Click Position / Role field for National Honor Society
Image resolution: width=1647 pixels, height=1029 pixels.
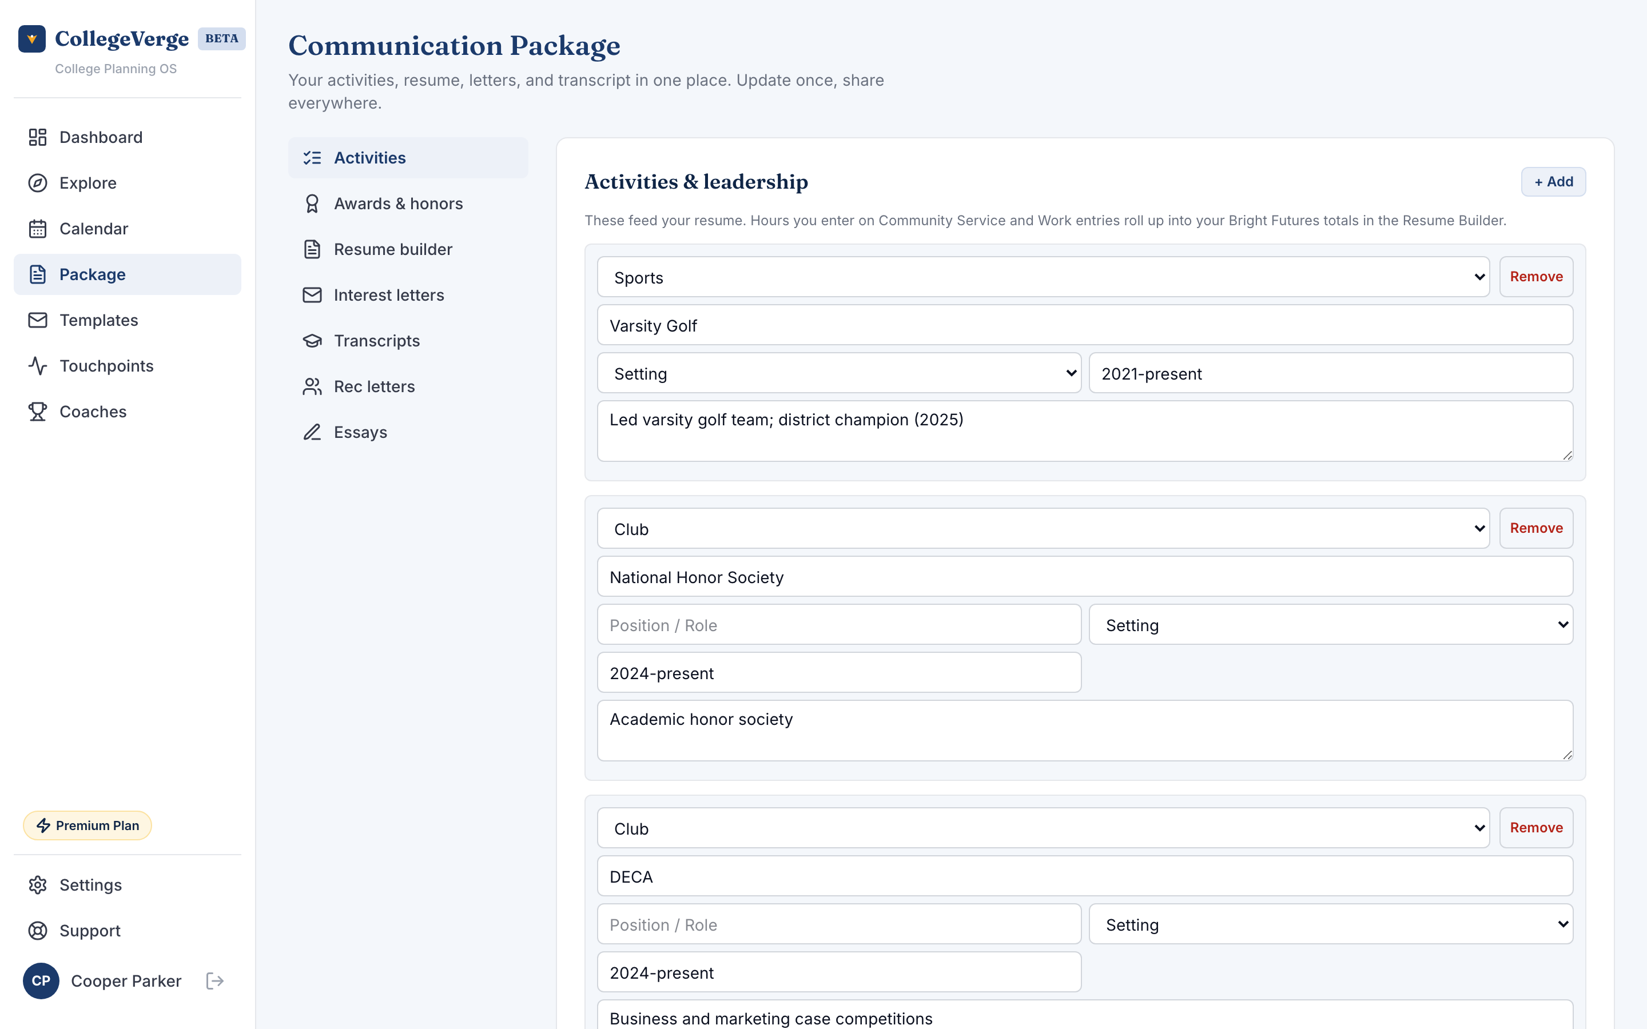(839, 625)
